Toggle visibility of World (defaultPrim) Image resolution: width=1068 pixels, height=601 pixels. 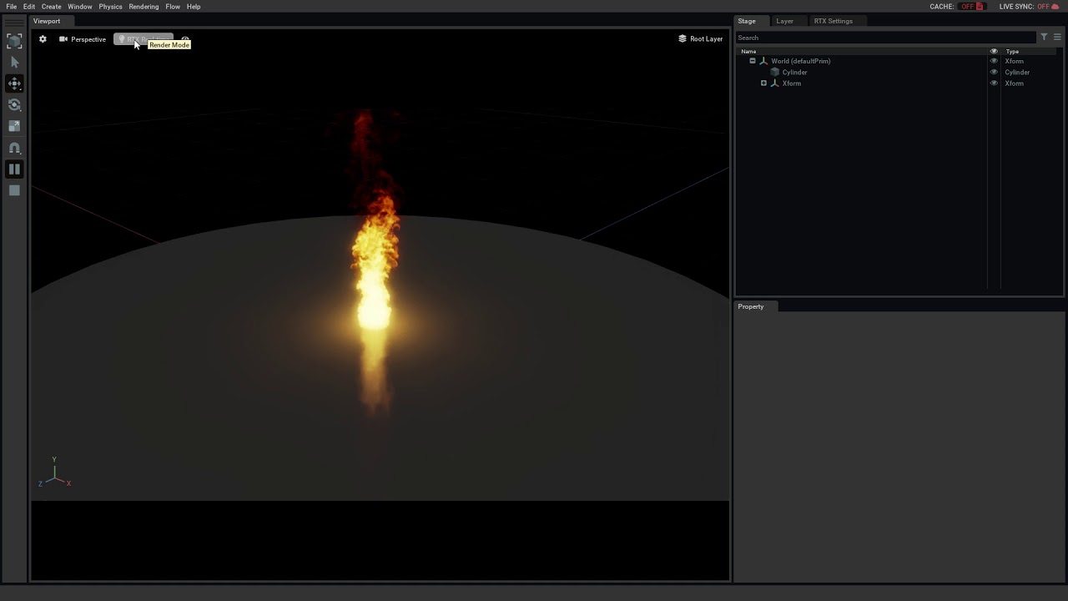pyautogui.click(x=994, y=61)
